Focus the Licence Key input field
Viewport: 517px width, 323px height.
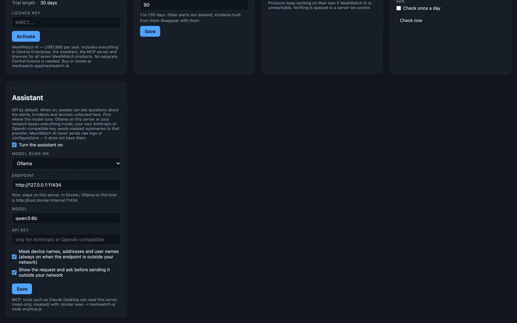pyautogui.click(x=66, y=22)
